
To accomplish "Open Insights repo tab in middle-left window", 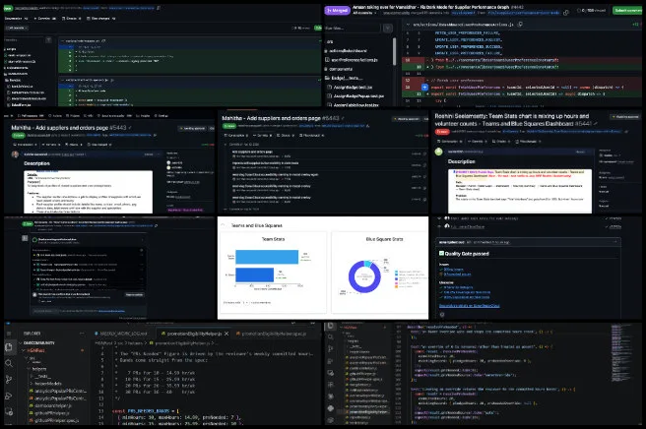I will click(x=144, y=116).
